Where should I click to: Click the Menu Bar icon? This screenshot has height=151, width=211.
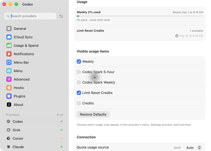click(9, 62)
